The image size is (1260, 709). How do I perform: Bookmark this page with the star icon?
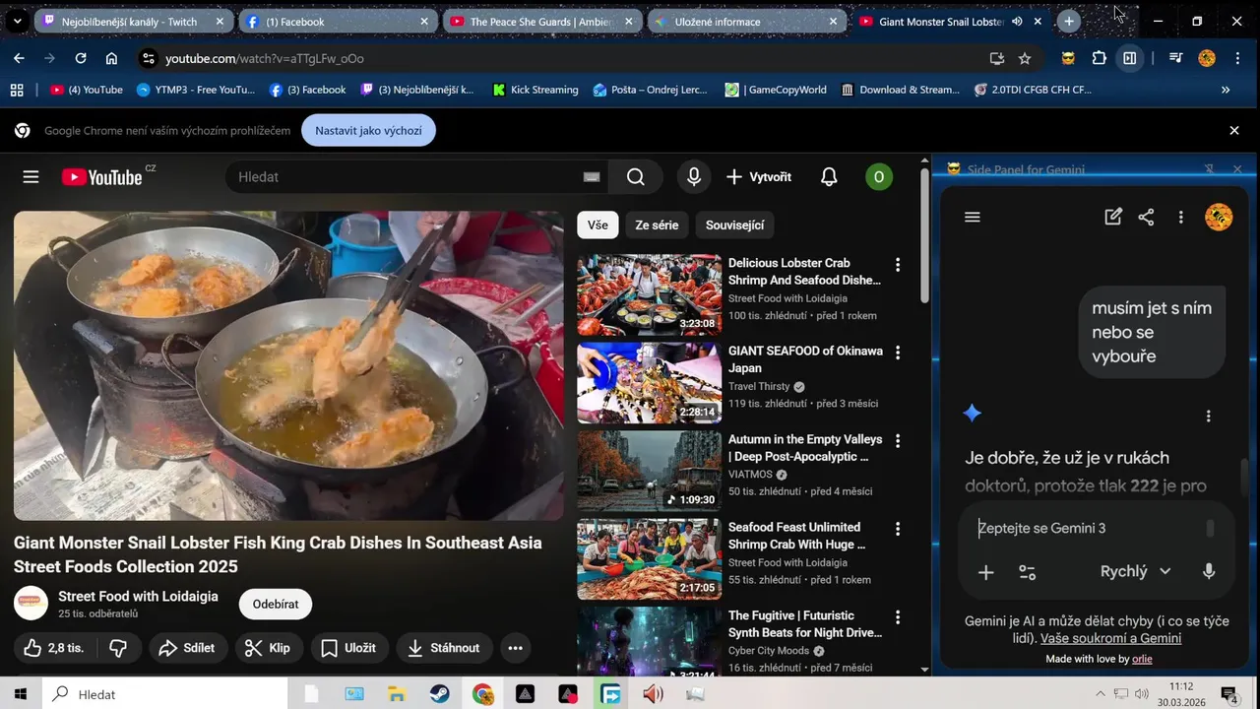1025,58
